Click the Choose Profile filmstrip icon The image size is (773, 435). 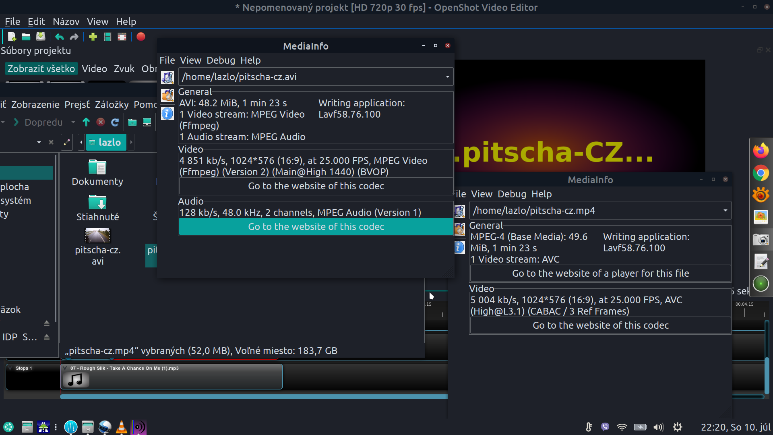pos(107,37)
